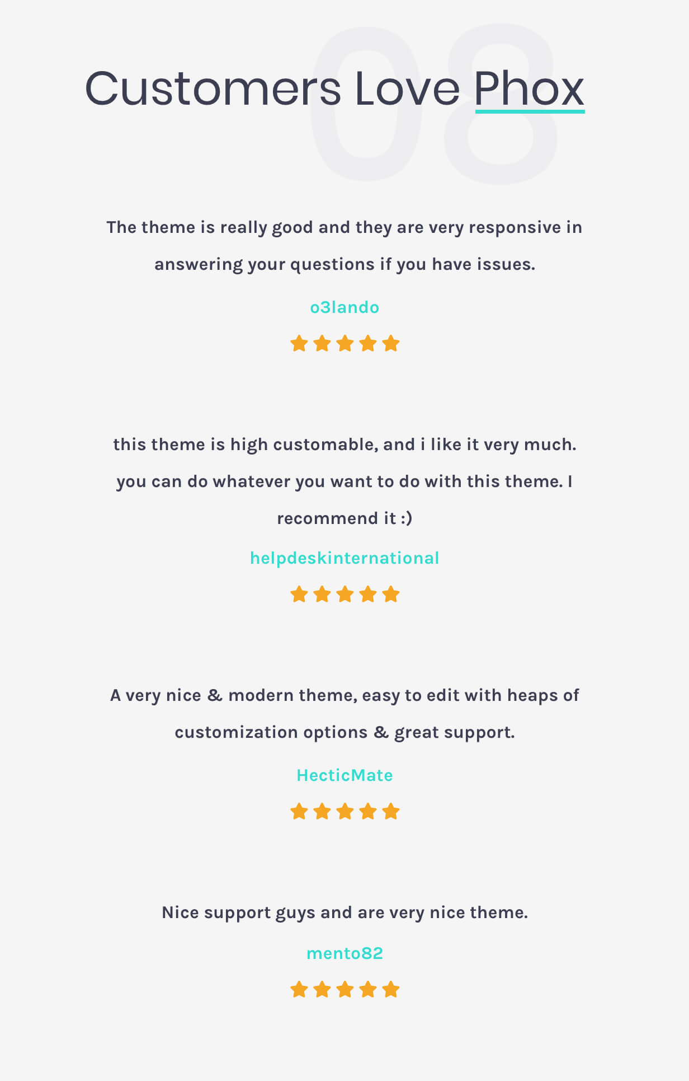This screenshot has height=1081, width=689.
Task: Click the 'Nice support guys' review text
Action: [x=344, y=912]
